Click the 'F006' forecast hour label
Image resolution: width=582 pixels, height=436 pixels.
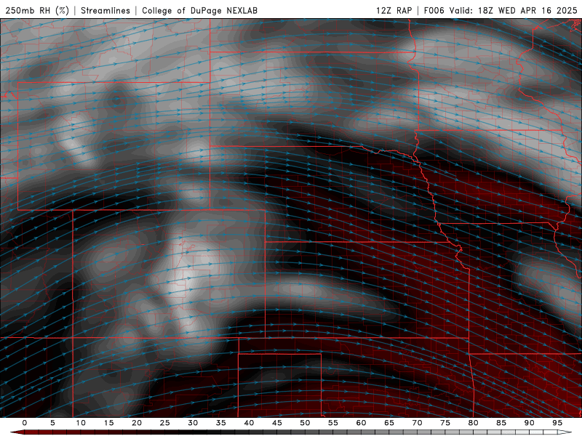coord(434,10)
